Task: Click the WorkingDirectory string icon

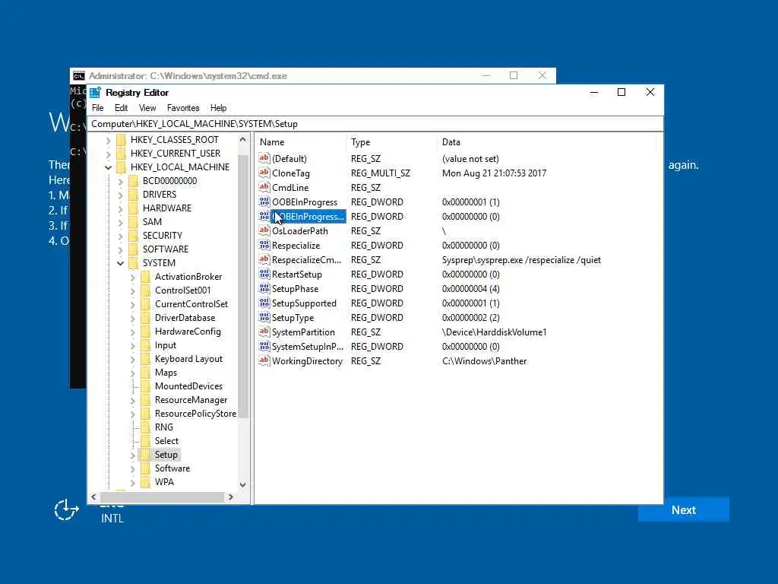Action: pyautogui.click(x=264, y=360)
